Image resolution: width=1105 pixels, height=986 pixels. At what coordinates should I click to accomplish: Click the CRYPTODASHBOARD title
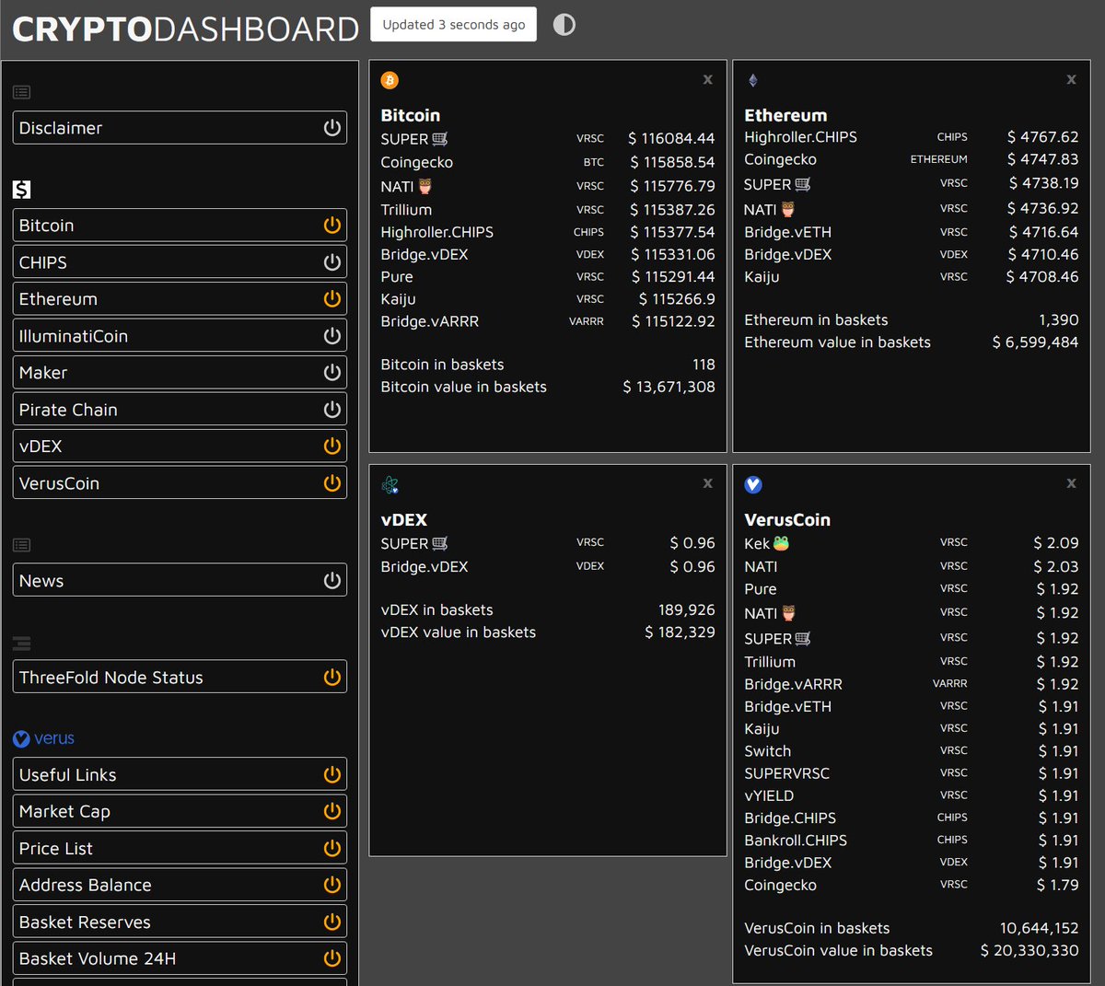click(x=185, y=29)
